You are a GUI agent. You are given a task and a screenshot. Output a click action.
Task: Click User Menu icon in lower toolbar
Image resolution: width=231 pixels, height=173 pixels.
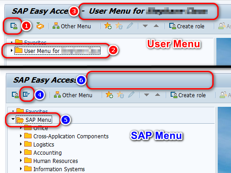(x=15, y=95)
